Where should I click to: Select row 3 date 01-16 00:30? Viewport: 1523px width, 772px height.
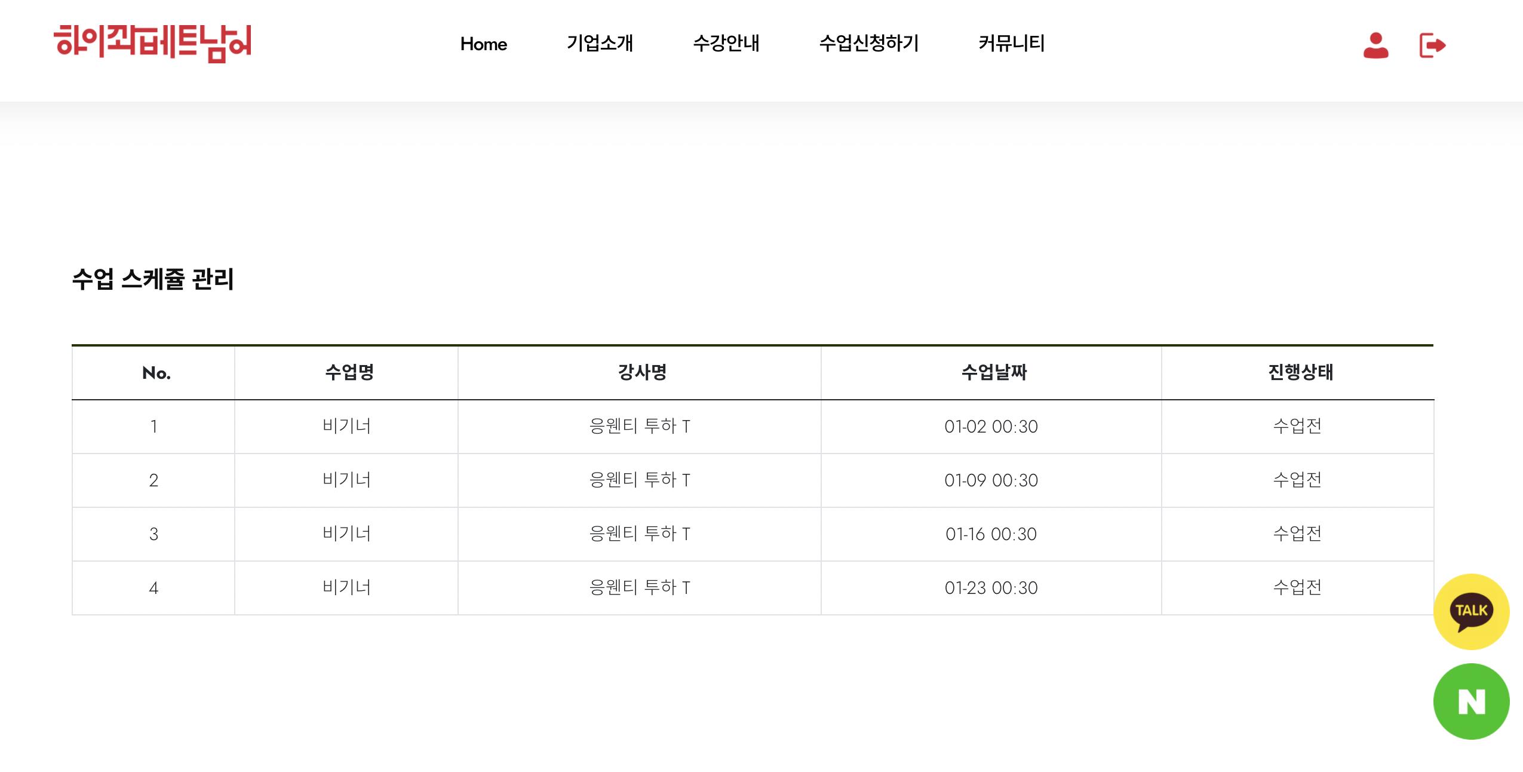tap(991, 534)
